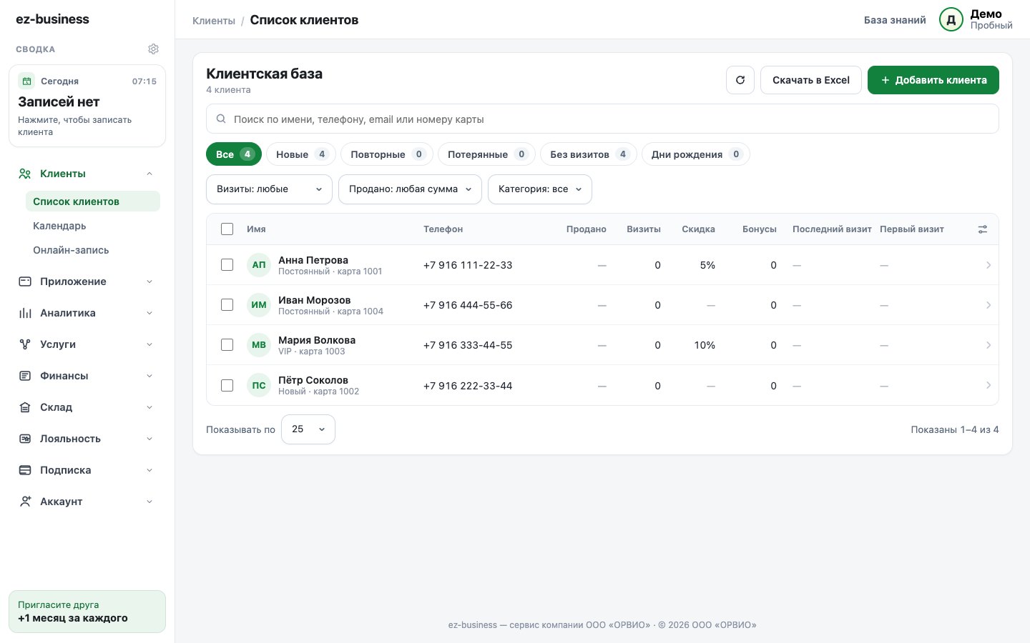The image size is (1030, 643).
Task: Open the Категория: все filter dropdown
Action: [x=540, y=189]
